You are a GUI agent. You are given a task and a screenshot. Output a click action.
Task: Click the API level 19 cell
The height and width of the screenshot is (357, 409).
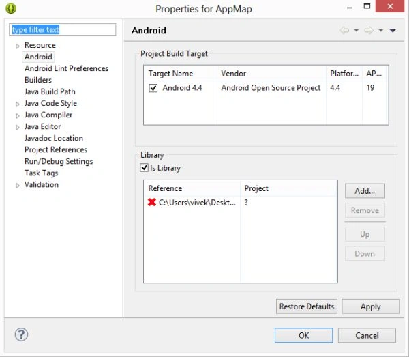370,88
